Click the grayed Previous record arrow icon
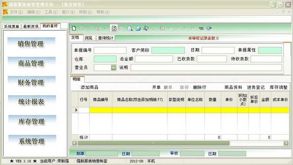The width and height of the screenshot is (293, 165). pos(178,28)
